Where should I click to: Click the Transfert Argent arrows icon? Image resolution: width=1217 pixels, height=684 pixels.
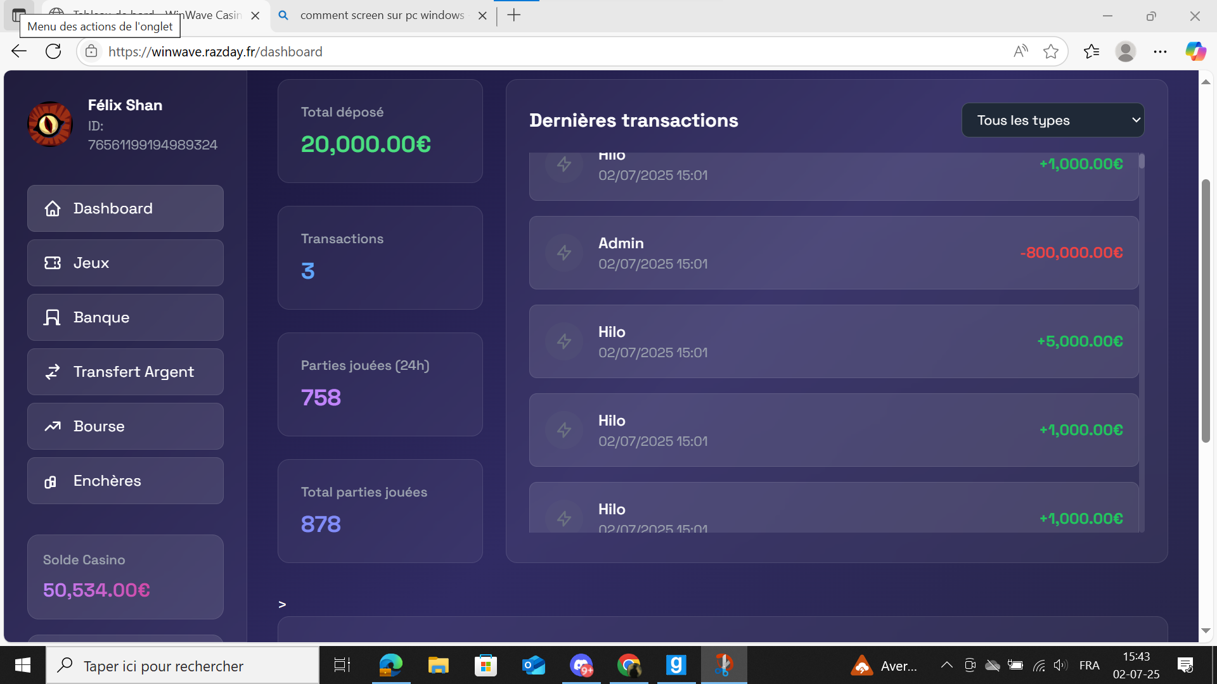(53, 372)
